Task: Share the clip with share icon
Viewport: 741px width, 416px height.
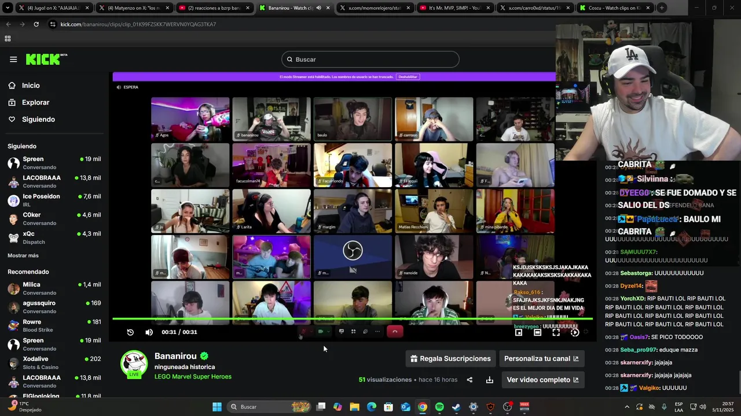Action: 469,380
